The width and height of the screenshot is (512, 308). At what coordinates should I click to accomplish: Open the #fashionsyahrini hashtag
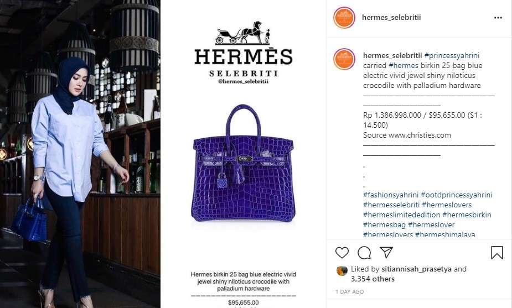(391, 195)
